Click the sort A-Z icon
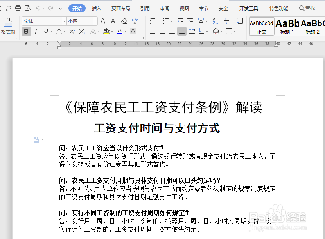 (215, 20)
